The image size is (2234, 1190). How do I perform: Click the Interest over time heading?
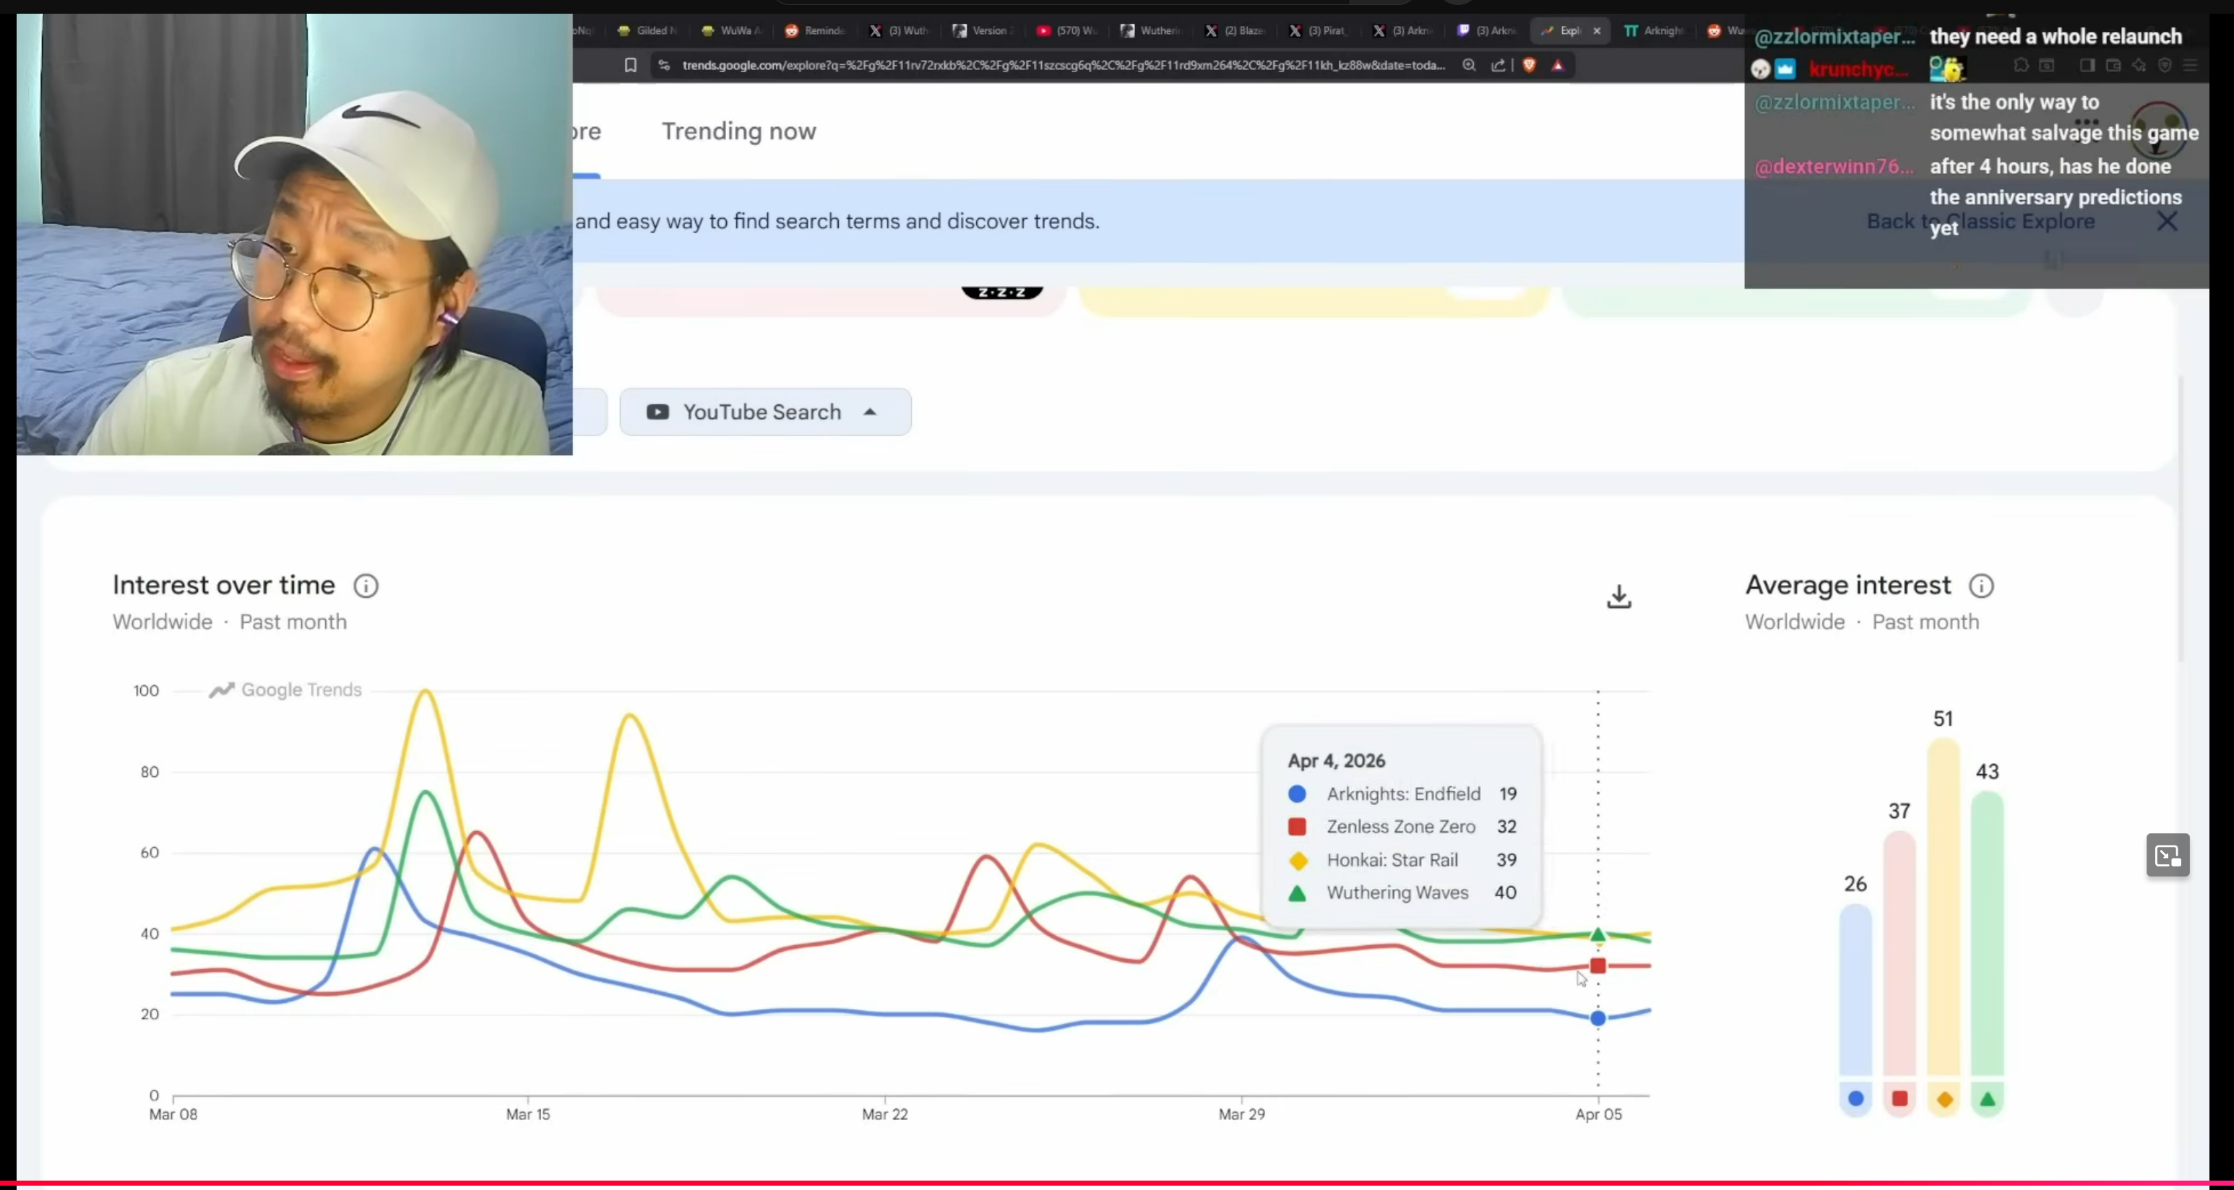[224, 585]
